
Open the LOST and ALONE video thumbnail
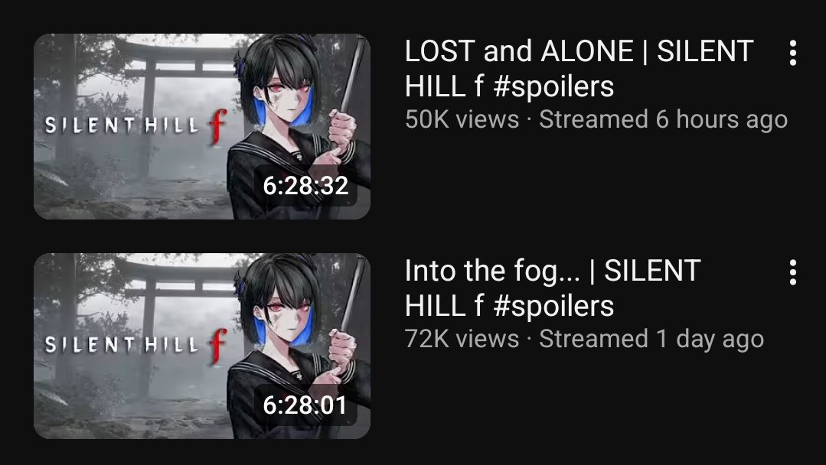coord(202,126)
